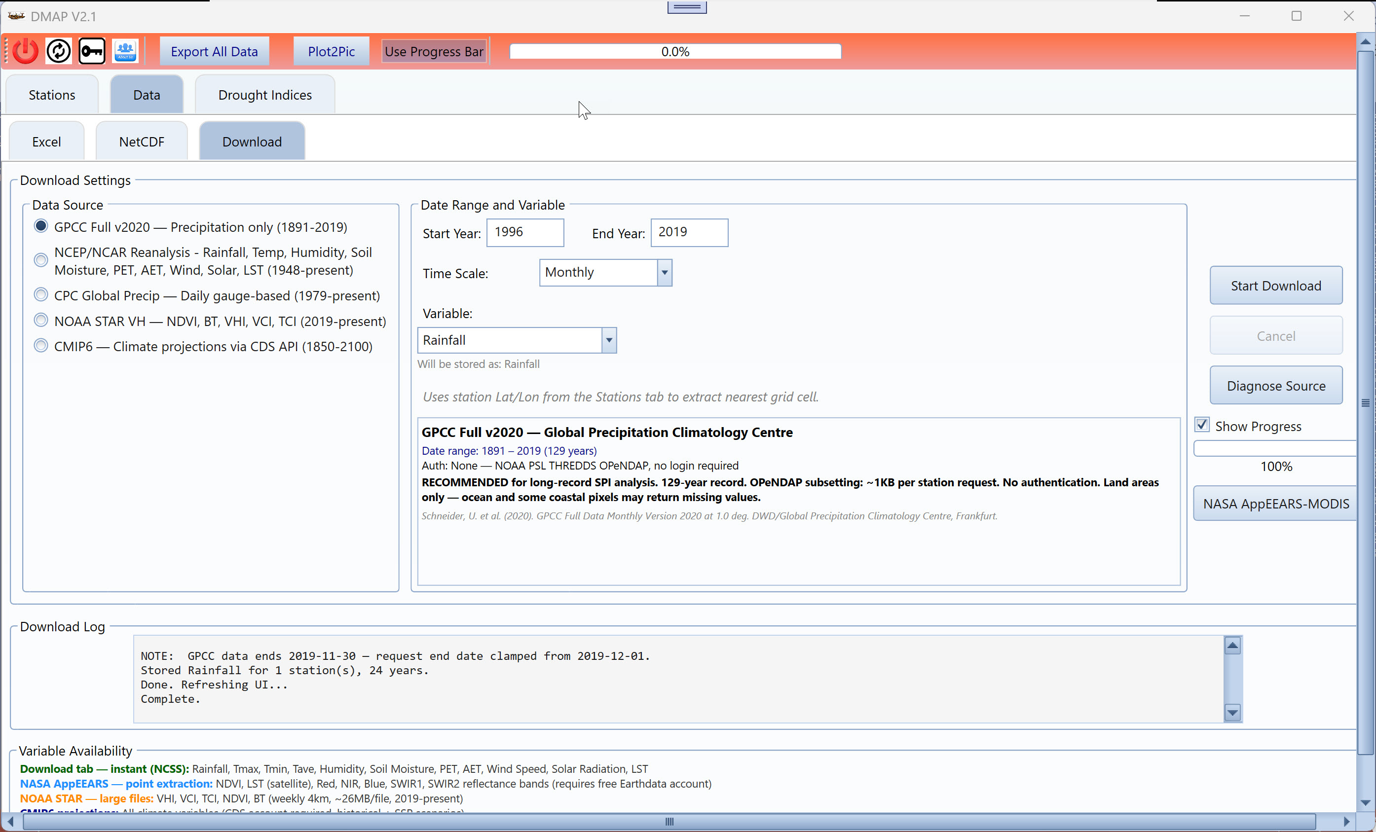Image resolution: width=1376 pixels, height=832 pixels.
Task: Click the Monthly time scale combo box
Action: click(x=606, y=273)
